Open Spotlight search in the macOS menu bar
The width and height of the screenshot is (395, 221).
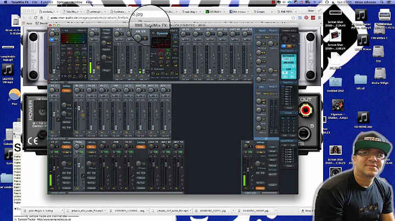[x=382, y=2]
